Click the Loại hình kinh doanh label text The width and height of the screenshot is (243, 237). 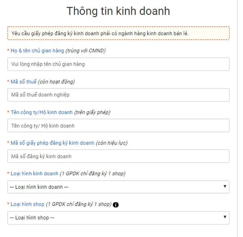[x=34, y=174]
